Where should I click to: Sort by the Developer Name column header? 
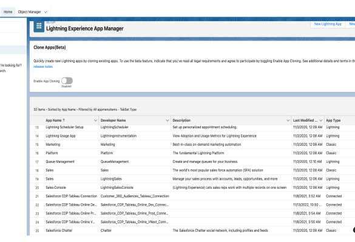pyautogui.click(x=113, y=120)
